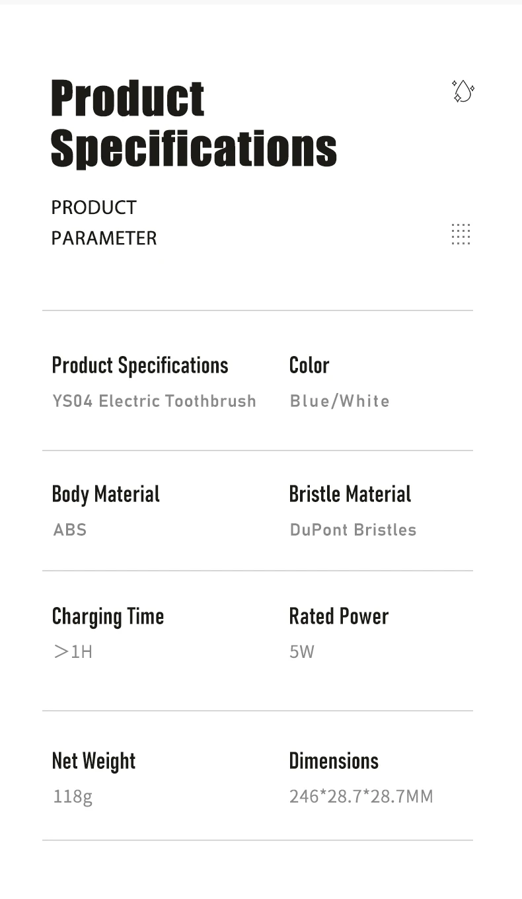Click the Bristle Material label

point(350,494)
